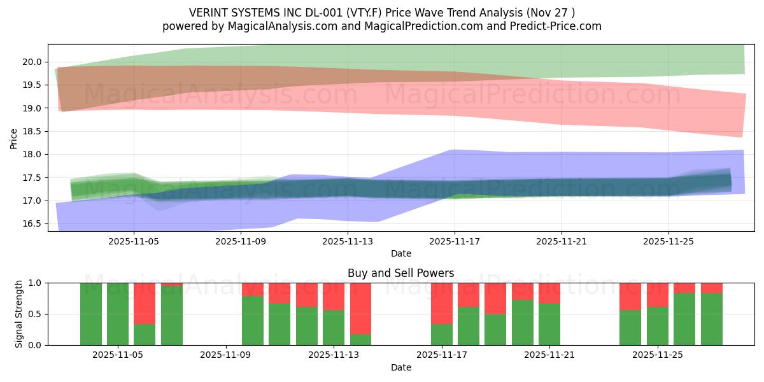Click the mostly red bar for Nov 14
Image resolution: width=764 pixels, height=382 pixels.
tap(360, 314)
